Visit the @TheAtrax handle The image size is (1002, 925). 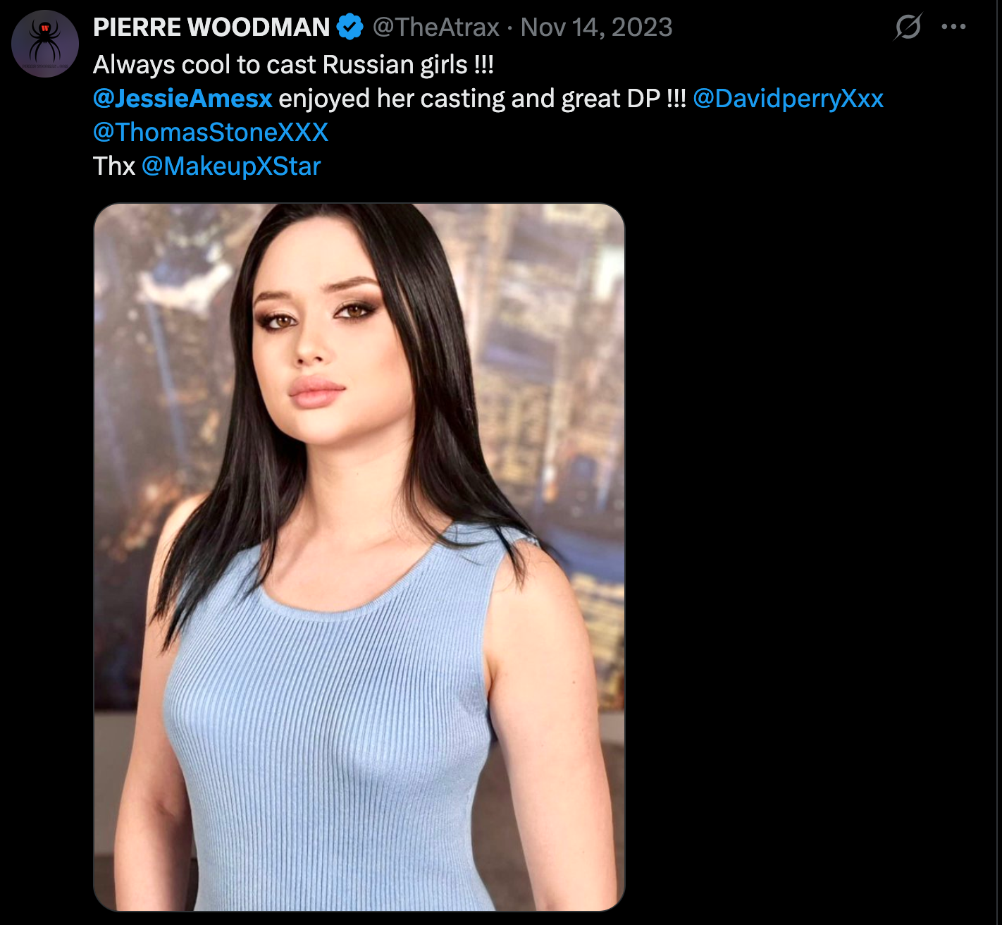[x=436, y=27]
